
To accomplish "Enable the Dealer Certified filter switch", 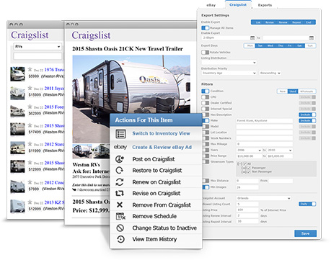I will point(206,103).
